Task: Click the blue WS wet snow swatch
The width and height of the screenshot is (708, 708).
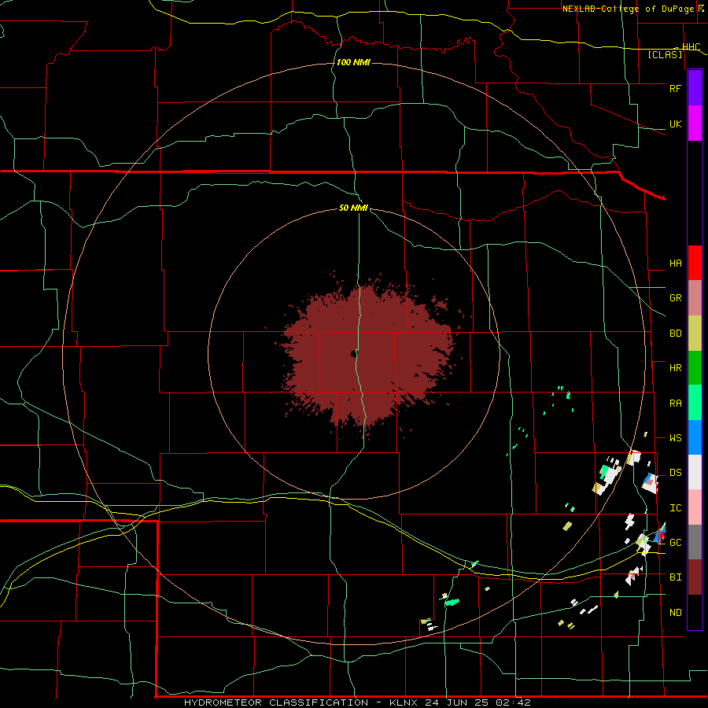Action: point(695,437)
